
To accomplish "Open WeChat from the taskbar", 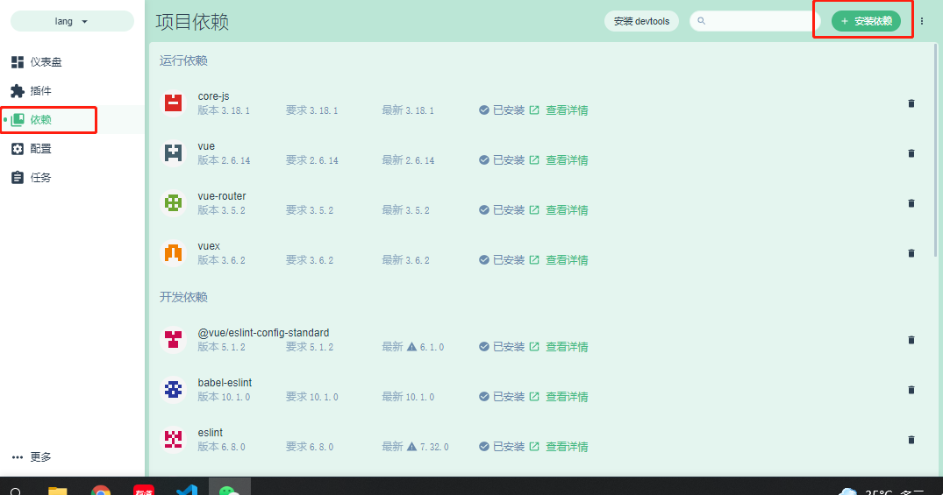I will coord(230,488).
